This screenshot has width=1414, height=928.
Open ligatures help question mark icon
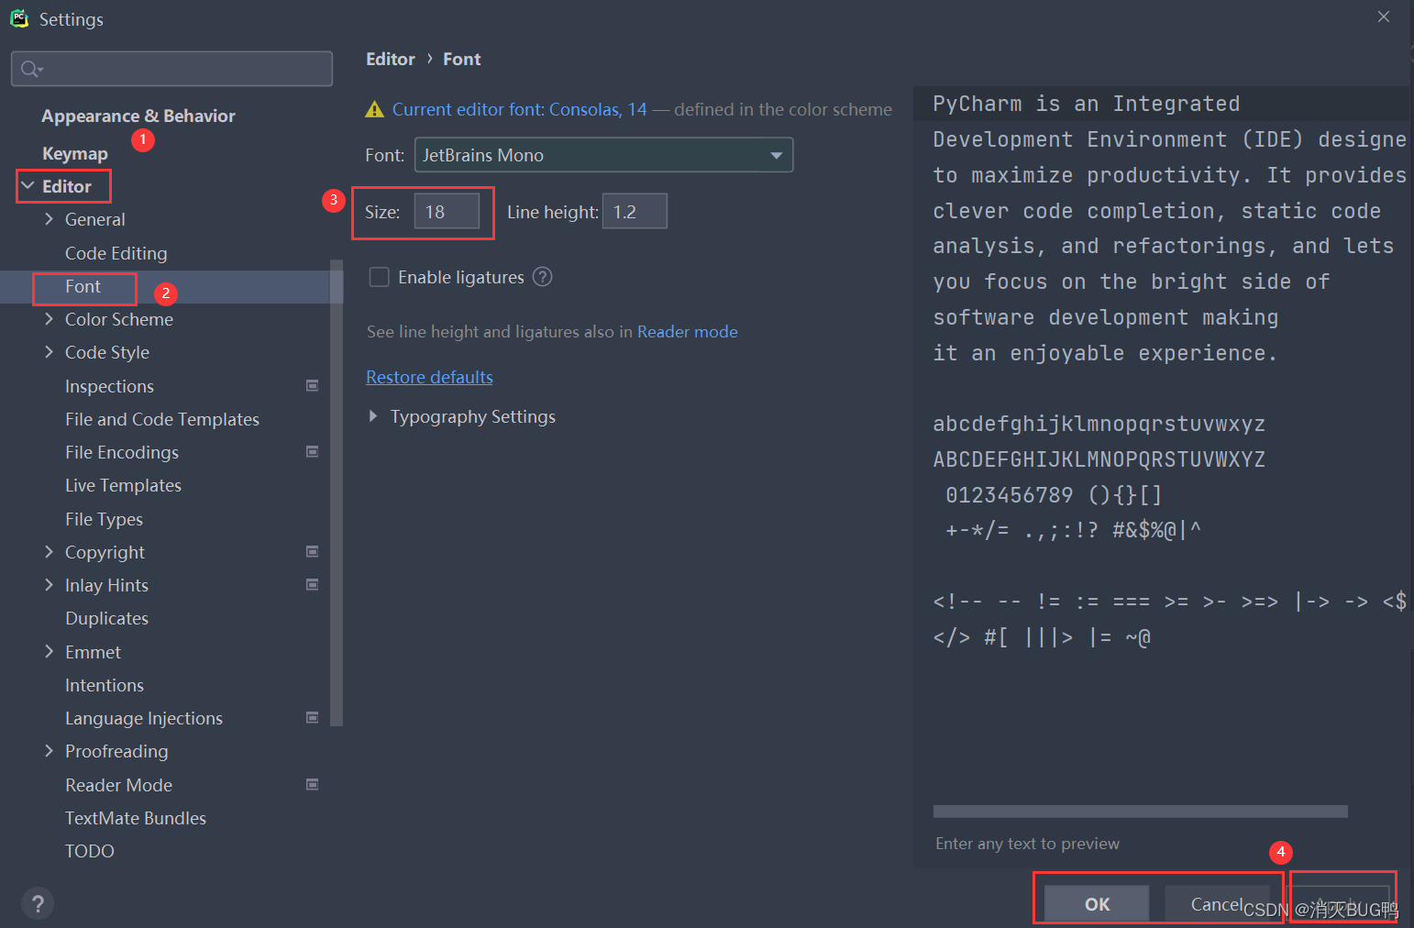(543, 277)
